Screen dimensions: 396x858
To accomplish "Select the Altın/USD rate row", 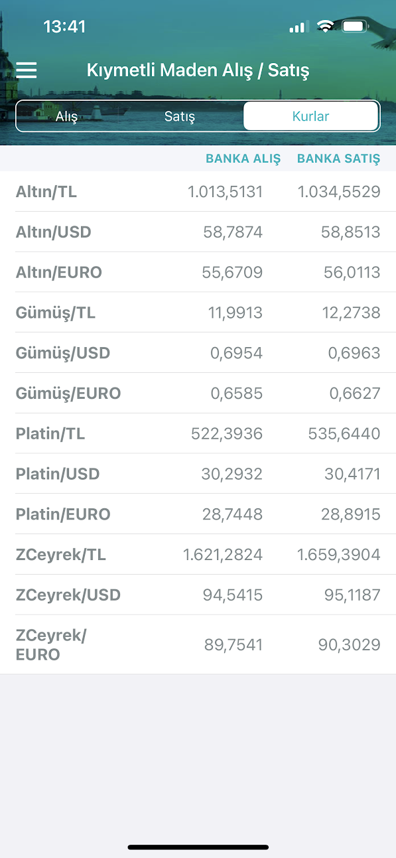I will (198, 232).
